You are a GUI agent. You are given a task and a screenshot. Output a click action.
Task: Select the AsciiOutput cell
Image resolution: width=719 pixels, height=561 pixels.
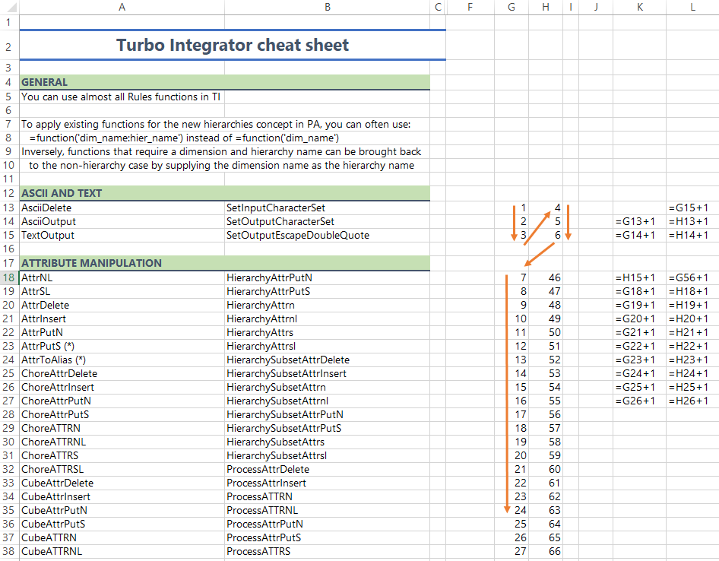click(122, 221)
